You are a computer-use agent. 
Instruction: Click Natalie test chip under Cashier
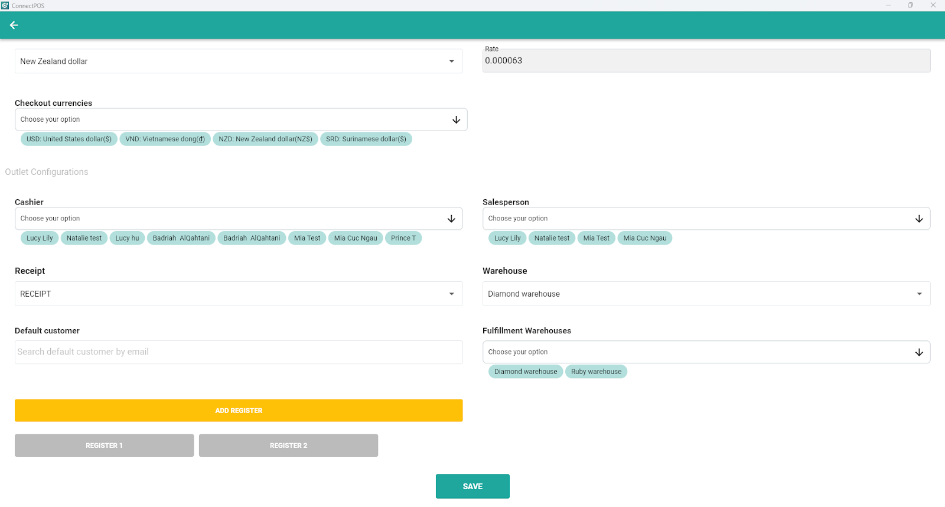click(x=84, y=238)
